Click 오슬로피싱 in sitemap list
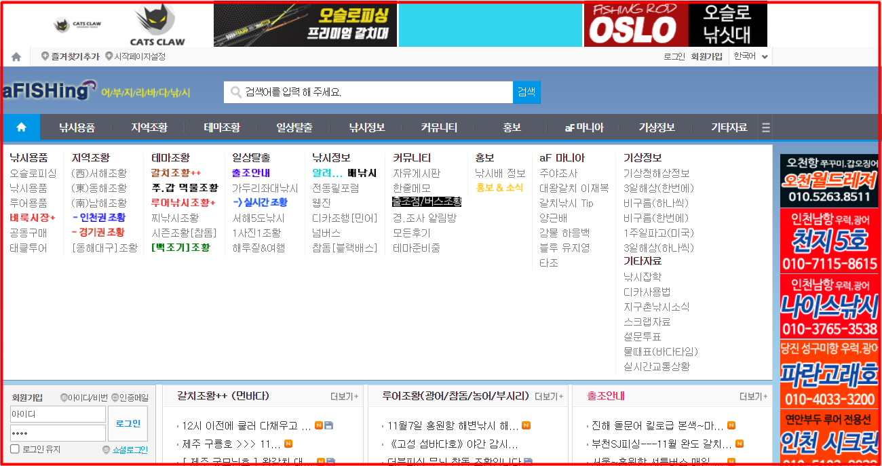 33,173
